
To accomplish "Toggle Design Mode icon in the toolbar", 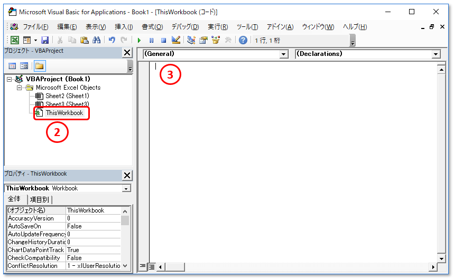I will (176, 40).
